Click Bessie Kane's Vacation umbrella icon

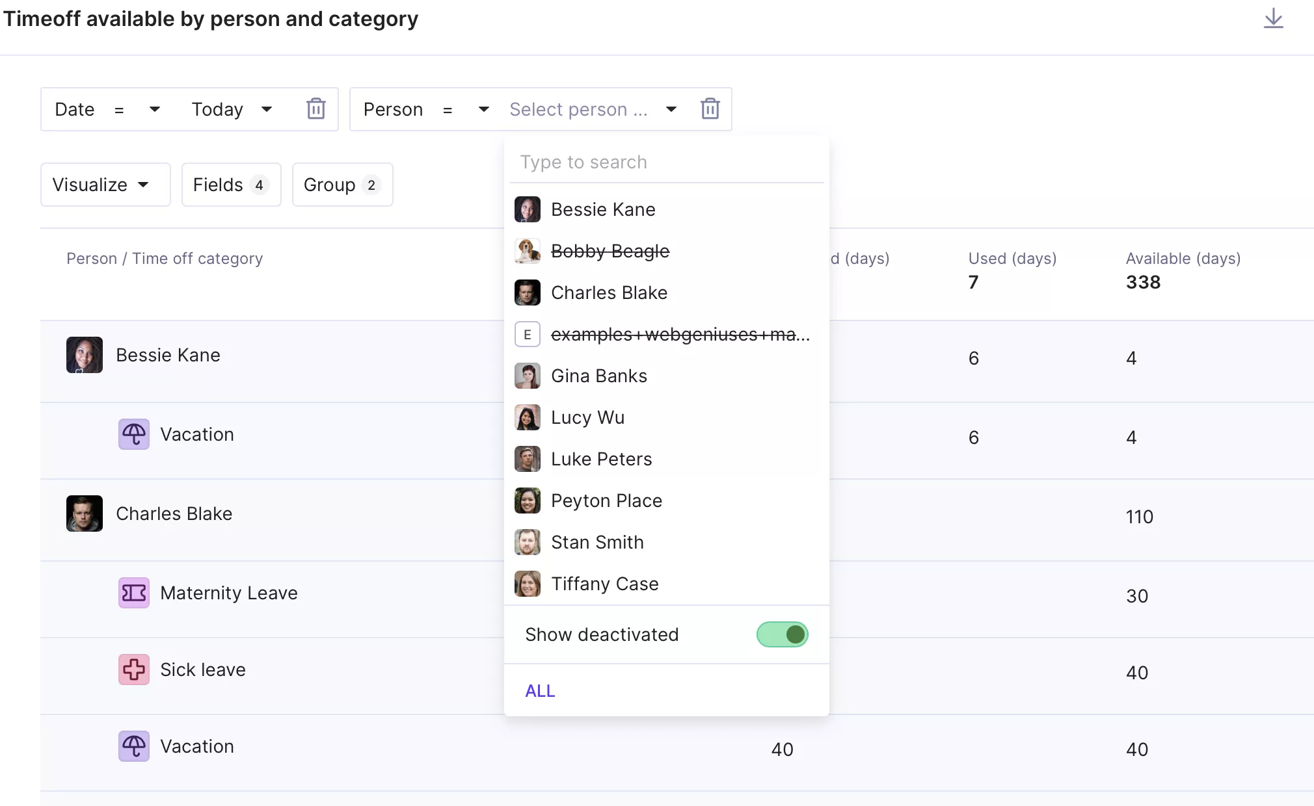click(x=134, y=434)
